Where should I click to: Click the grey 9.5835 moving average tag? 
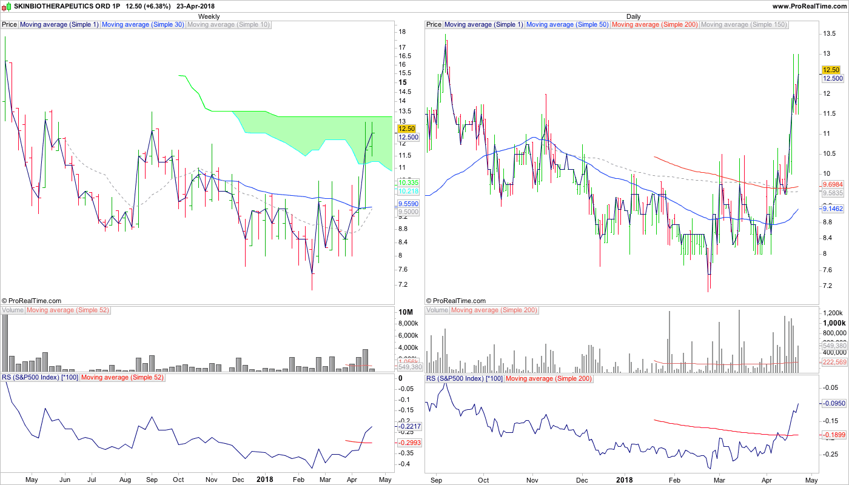[x=833, y=193]
